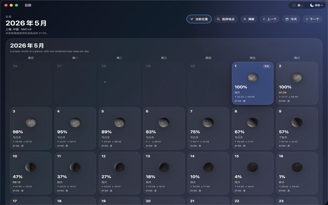Viewport: 328px width, 205px height.
Task: Click the ↑ 20:25 ↓ 06:08 moonrise times
Action: [244, 97]
